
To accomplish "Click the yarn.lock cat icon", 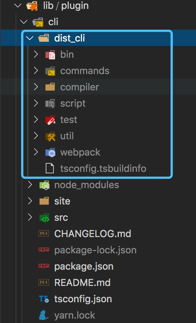I will point(44,315).
